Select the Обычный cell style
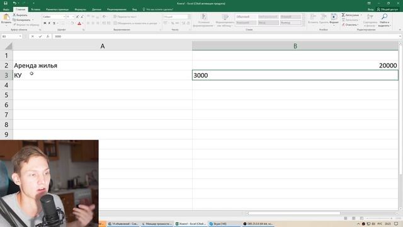 pyautogui.click(x=246, y=17)
